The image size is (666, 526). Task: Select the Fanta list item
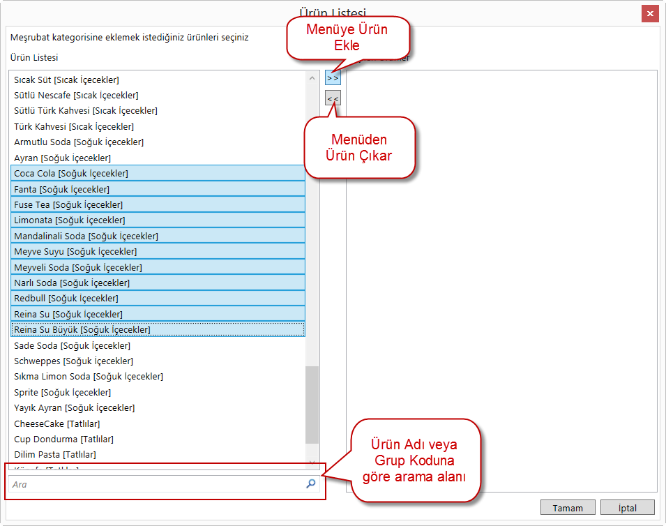pos(61,189)
